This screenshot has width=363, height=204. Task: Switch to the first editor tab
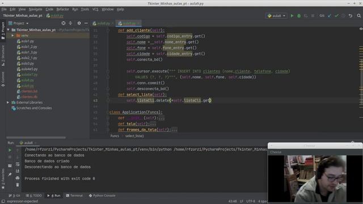point(103,23)
